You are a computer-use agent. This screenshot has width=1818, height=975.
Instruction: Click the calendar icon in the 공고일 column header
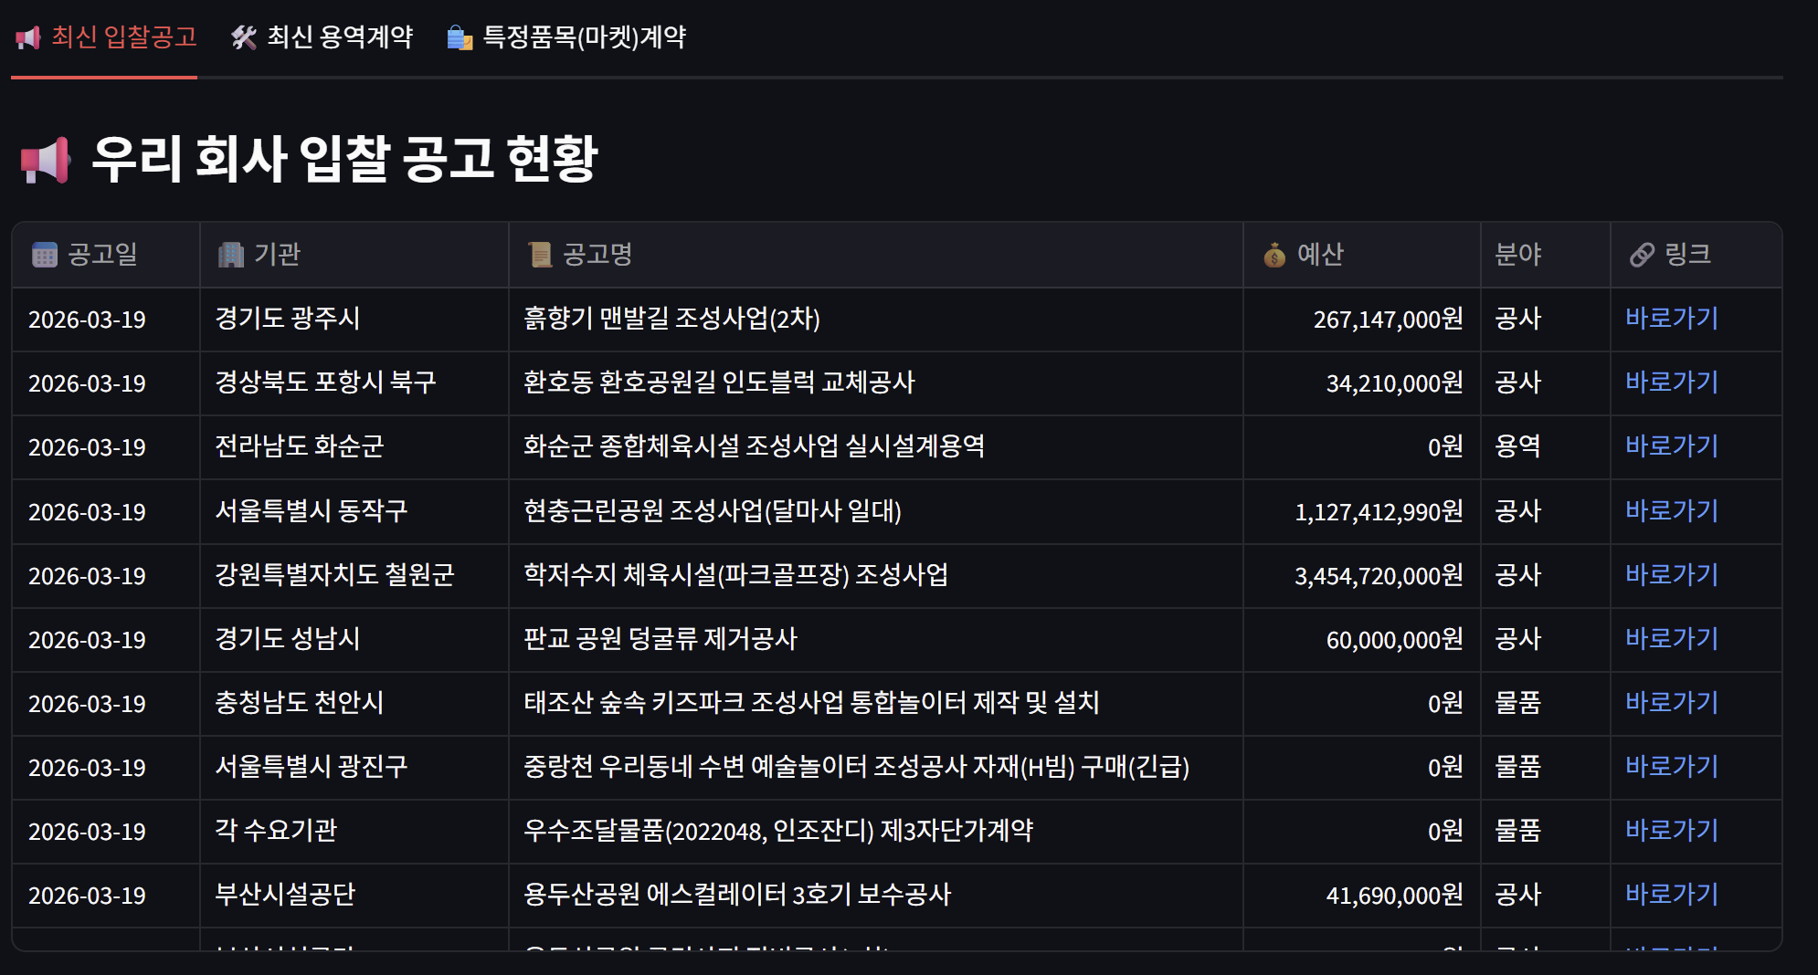tap(43, 256)
